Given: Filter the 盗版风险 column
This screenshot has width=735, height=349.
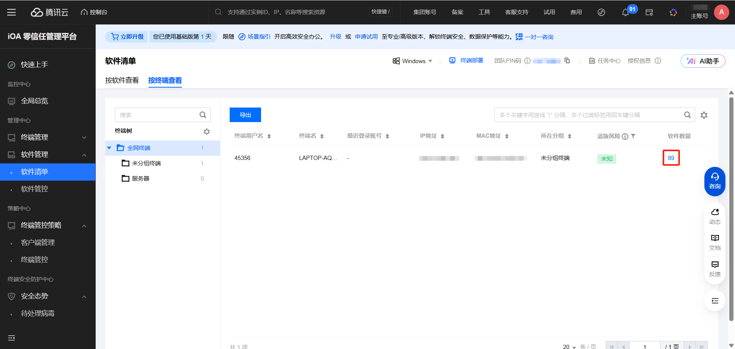Looking at the screenshot, I should point(633,136).
